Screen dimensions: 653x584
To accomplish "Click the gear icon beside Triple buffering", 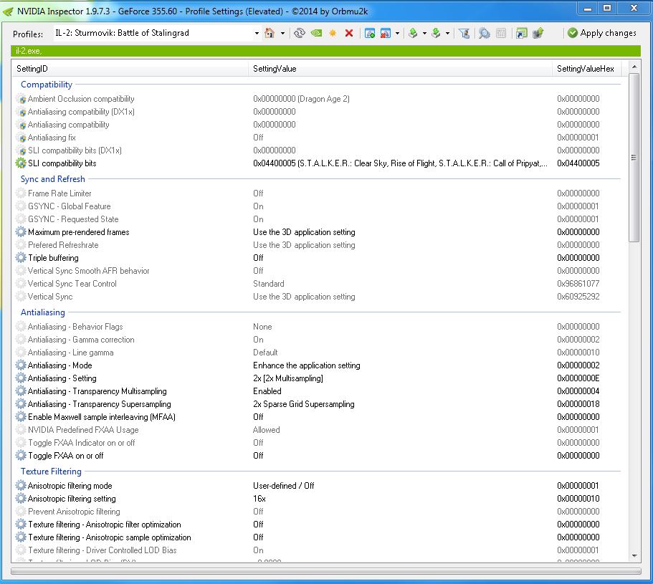I will click(x=20, y=258).
